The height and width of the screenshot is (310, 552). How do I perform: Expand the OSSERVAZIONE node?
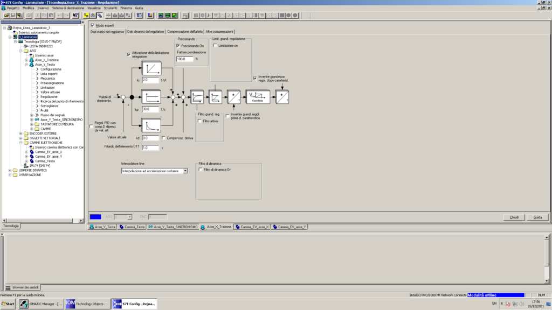[x=10, y=175]
